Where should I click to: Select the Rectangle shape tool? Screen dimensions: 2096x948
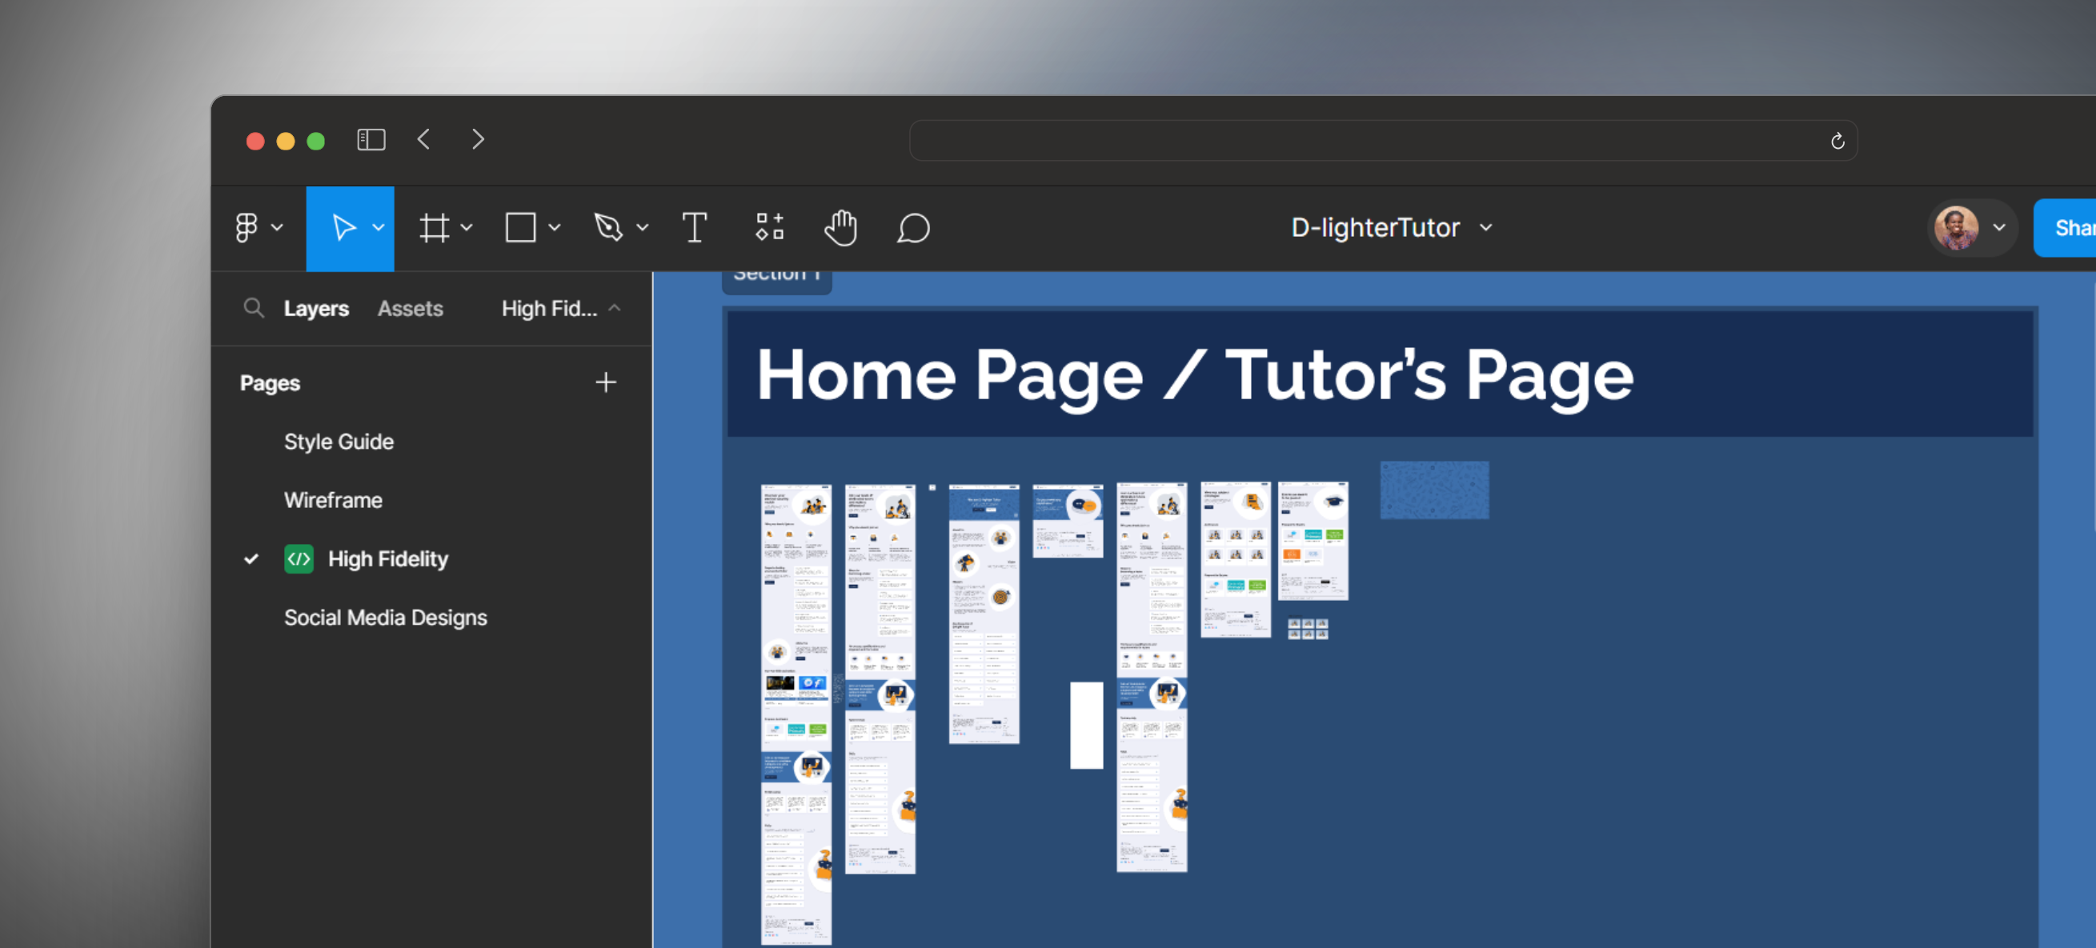click(520, 228)
